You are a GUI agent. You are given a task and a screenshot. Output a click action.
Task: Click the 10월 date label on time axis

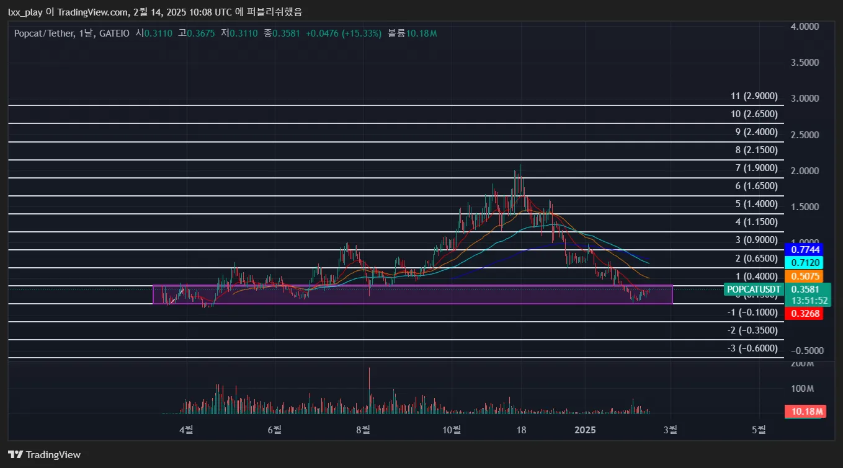(x=452, y=430)
